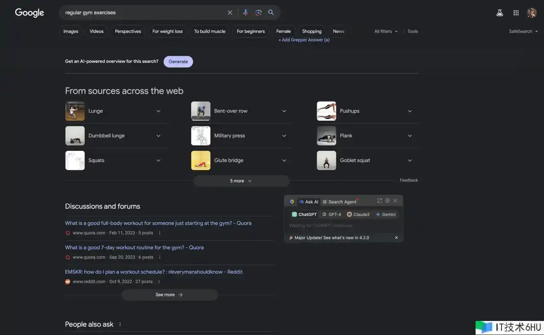Viewport: 544px width, 335px height.
Task: Switch to the Search Agent tab
Action: 339,202
